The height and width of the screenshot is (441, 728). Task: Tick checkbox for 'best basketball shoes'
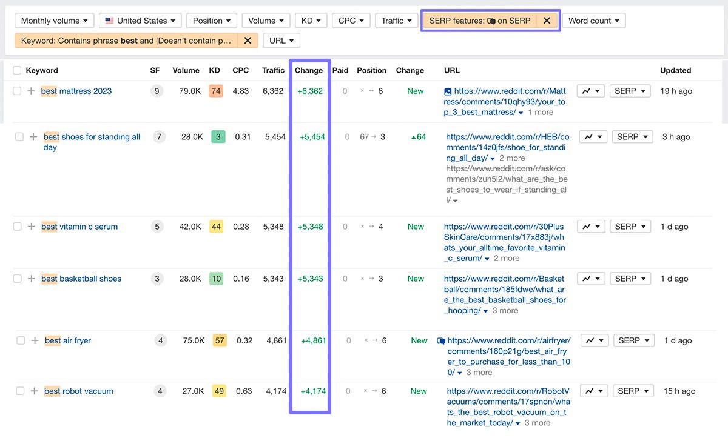pos(17,279)
